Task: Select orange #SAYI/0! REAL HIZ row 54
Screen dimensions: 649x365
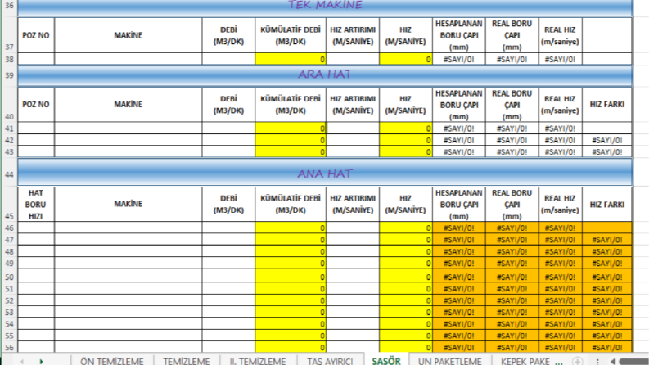Action: tap(560, 323)
